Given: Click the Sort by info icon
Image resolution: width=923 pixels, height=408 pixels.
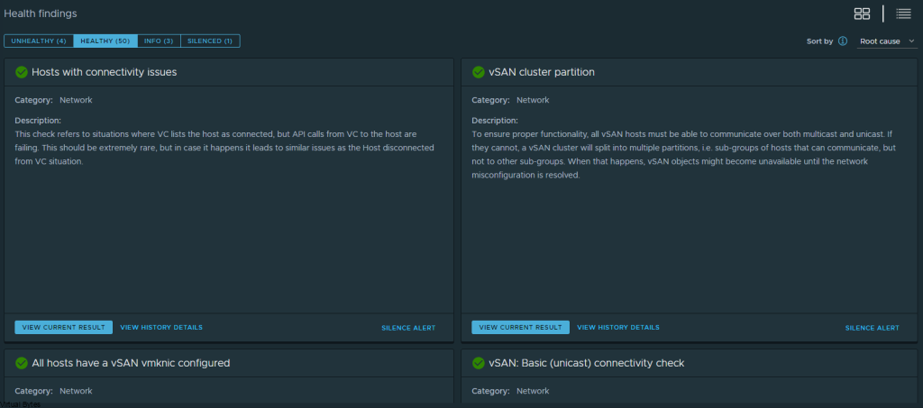Looking at the screenshot, I should click(843, 41).
